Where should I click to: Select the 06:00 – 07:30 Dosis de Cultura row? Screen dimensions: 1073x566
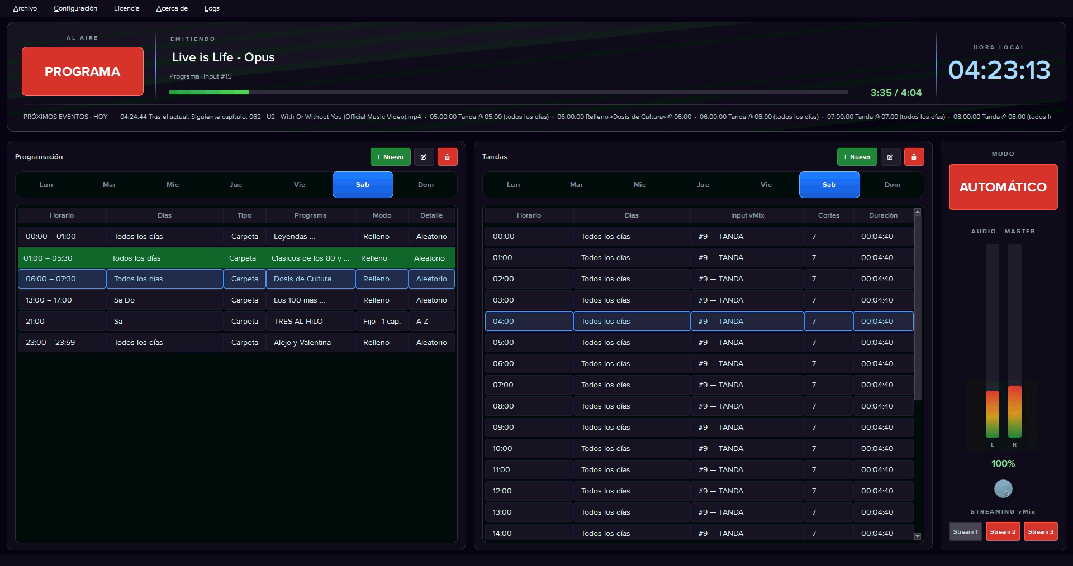tap(236, 279)
